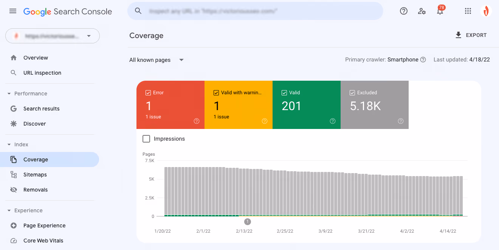Image resolution: width=499 pixels, height=250 pixels.
Task: Click the EXPORT button
Action: coord(471,35)
